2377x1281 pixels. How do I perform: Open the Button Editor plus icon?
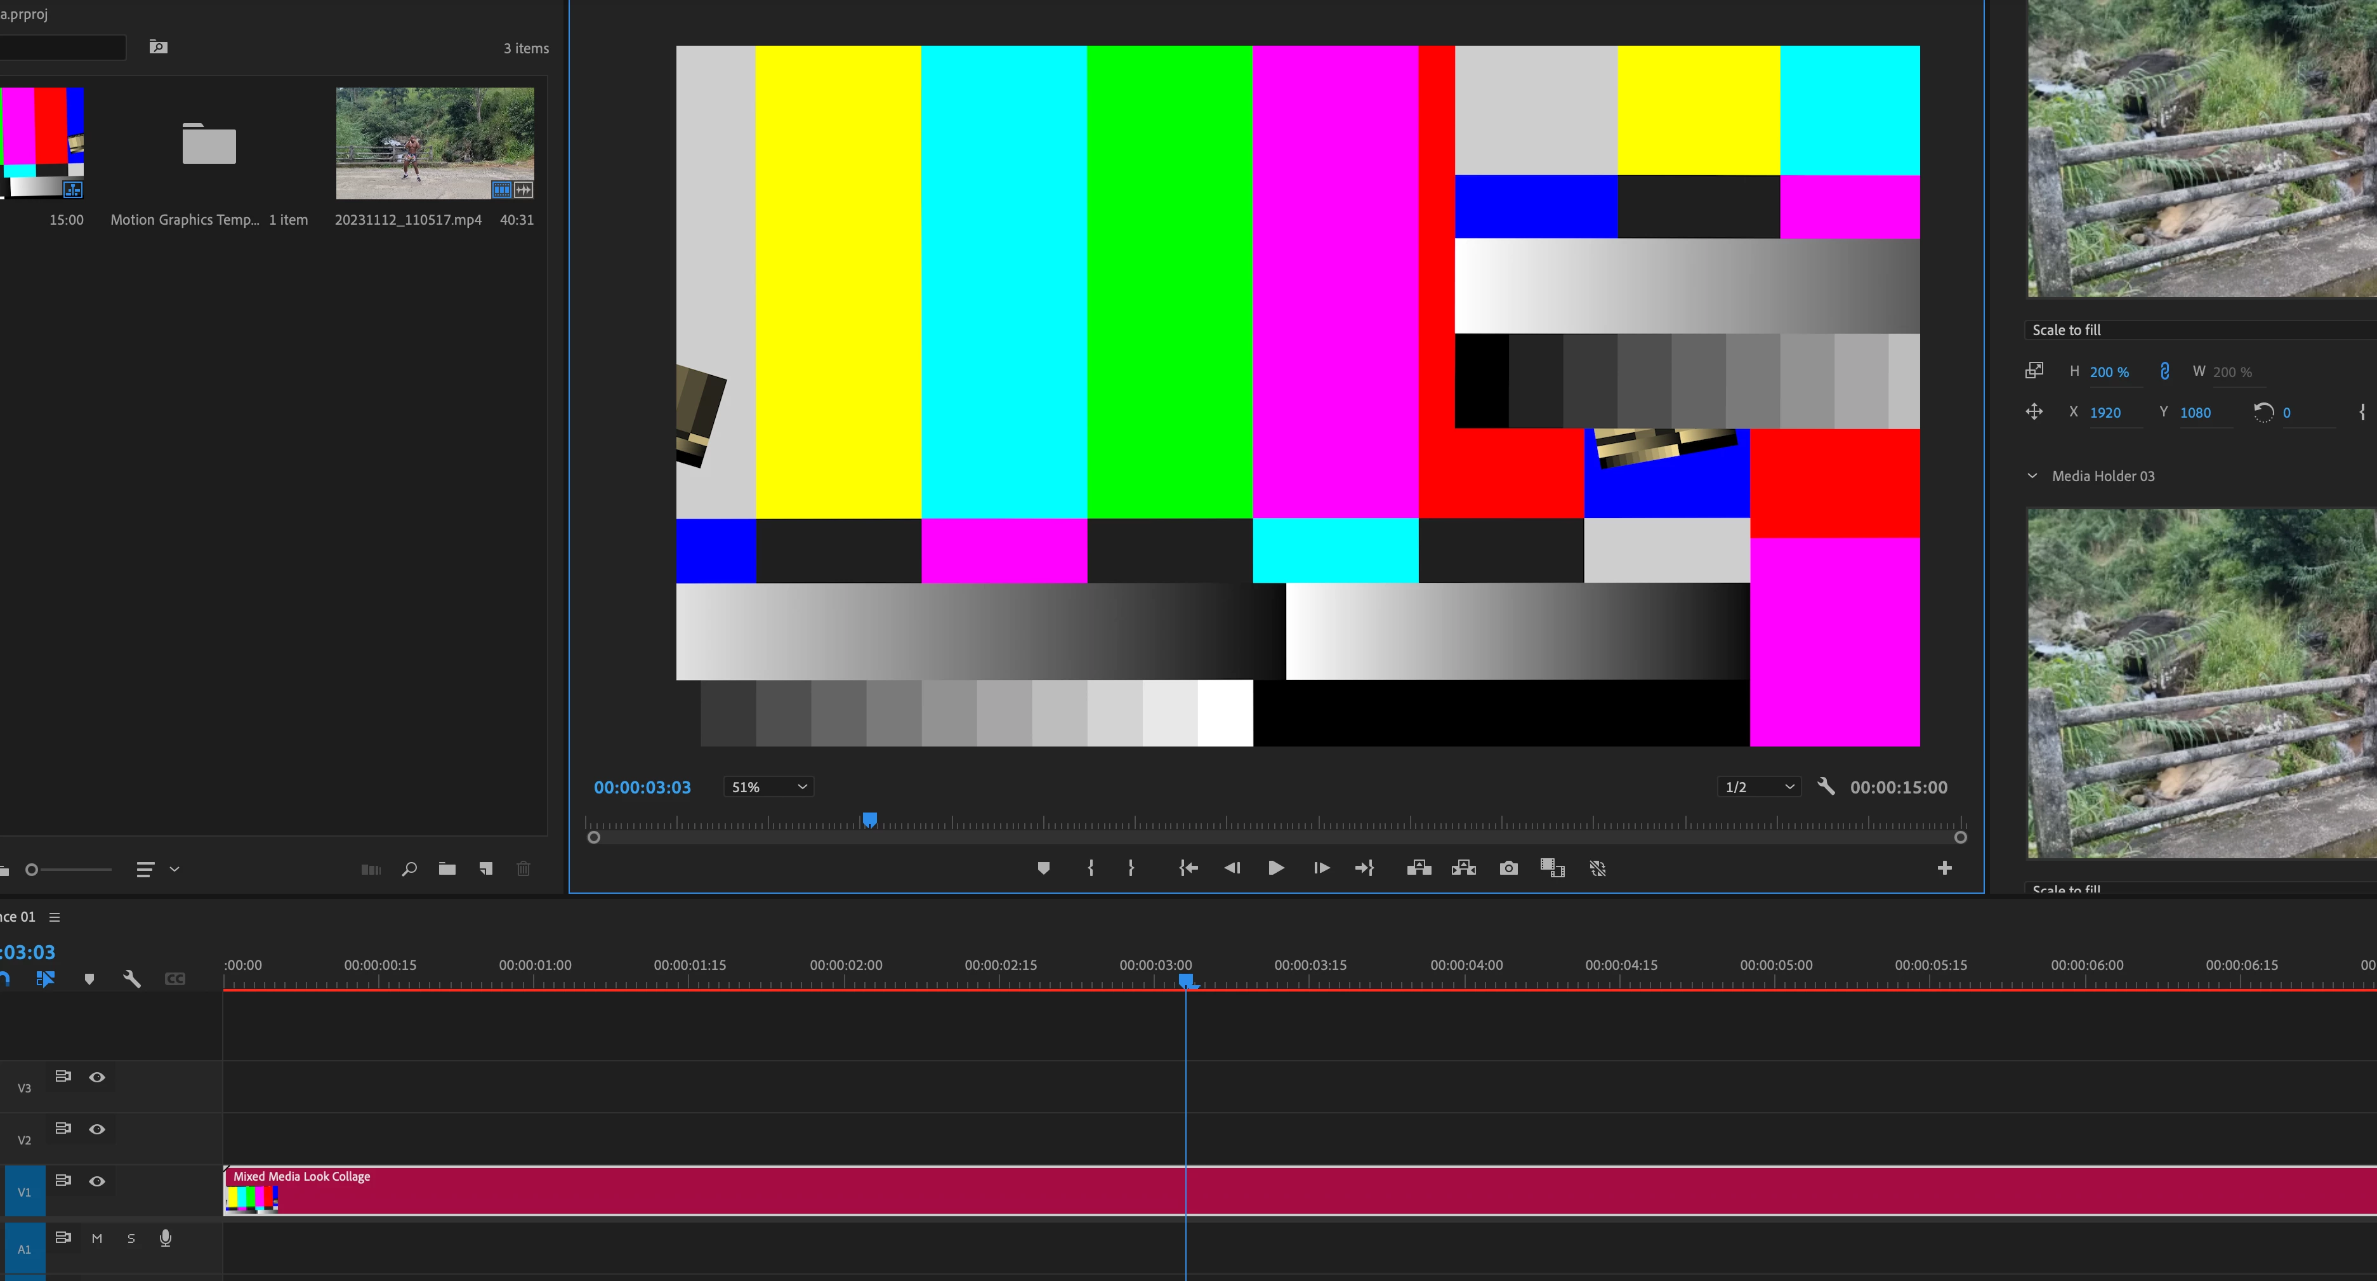1944,868
